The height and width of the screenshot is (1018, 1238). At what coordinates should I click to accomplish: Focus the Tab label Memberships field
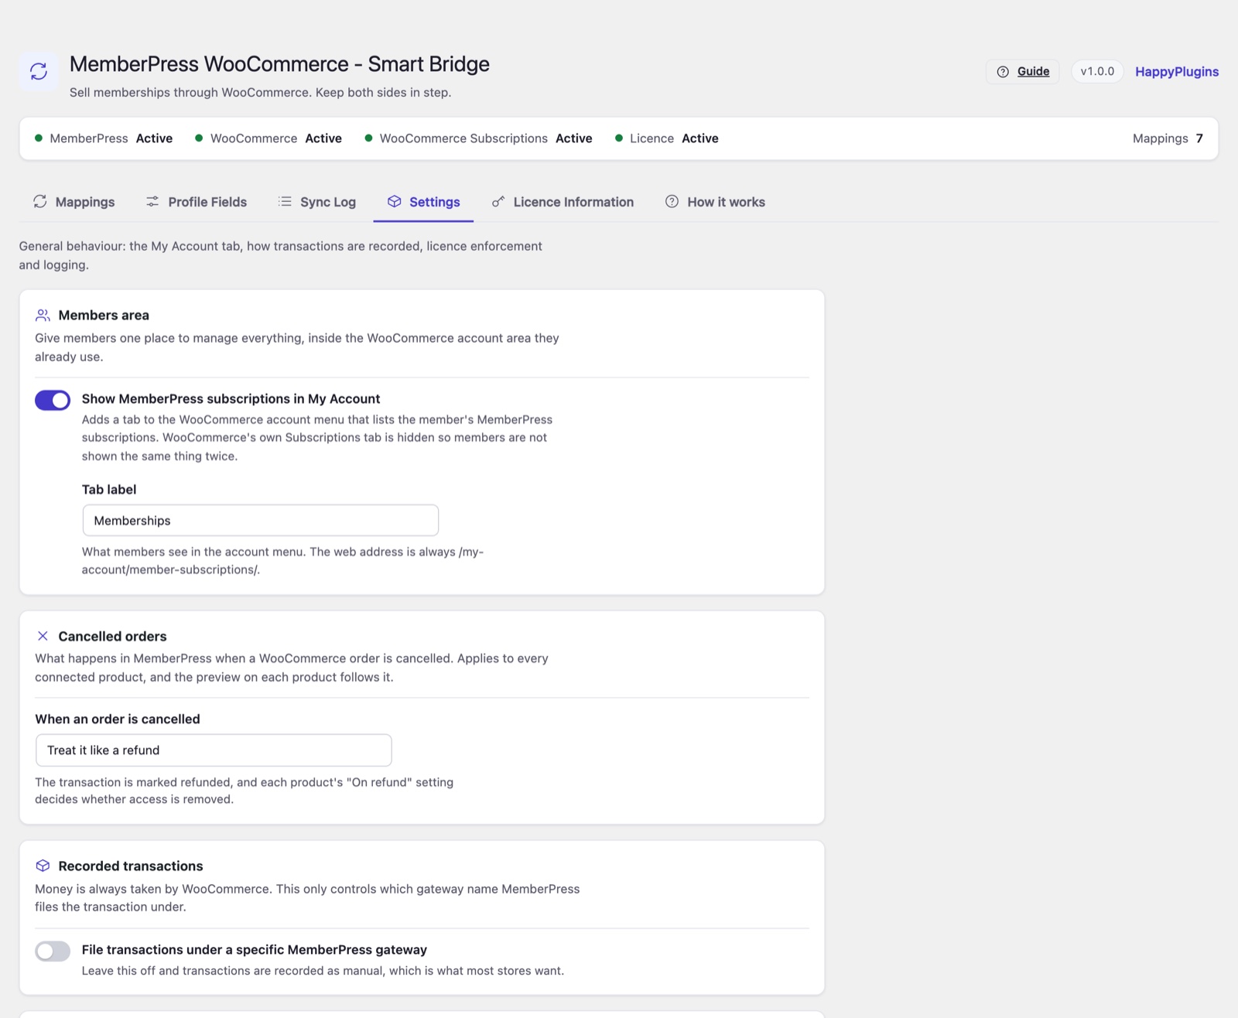[261, 521]
